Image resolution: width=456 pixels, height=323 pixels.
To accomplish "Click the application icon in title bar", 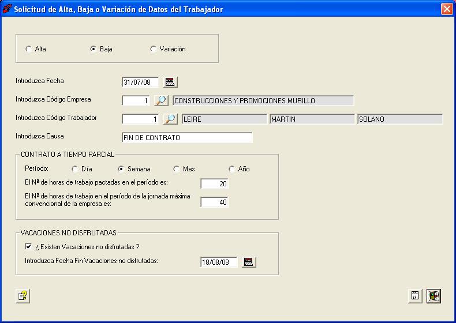I will point(7,9).
